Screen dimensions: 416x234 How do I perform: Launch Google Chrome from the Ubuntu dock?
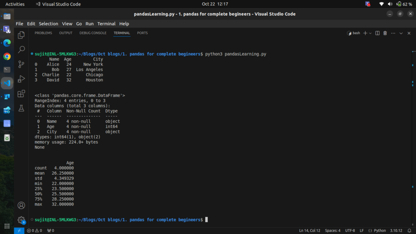7,56
